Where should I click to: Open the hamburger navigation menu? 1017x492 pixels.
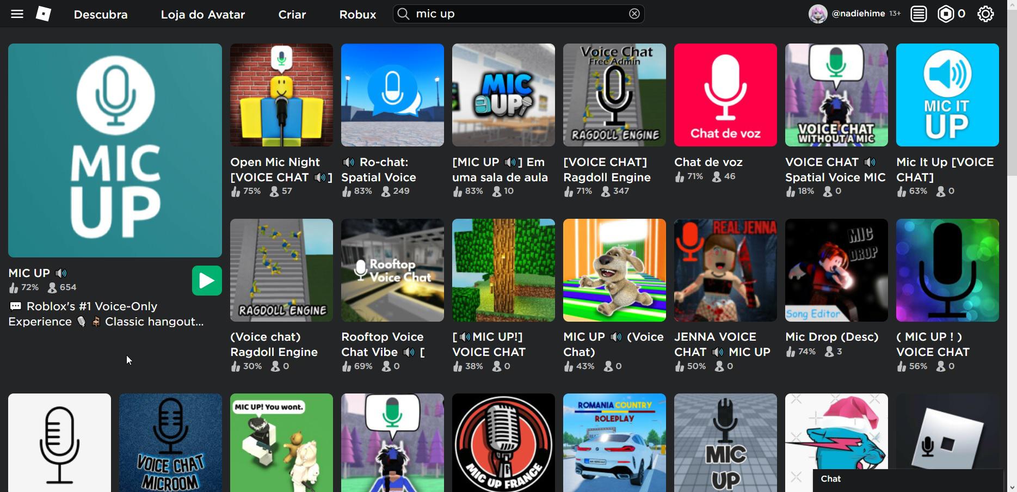(17, 14)
